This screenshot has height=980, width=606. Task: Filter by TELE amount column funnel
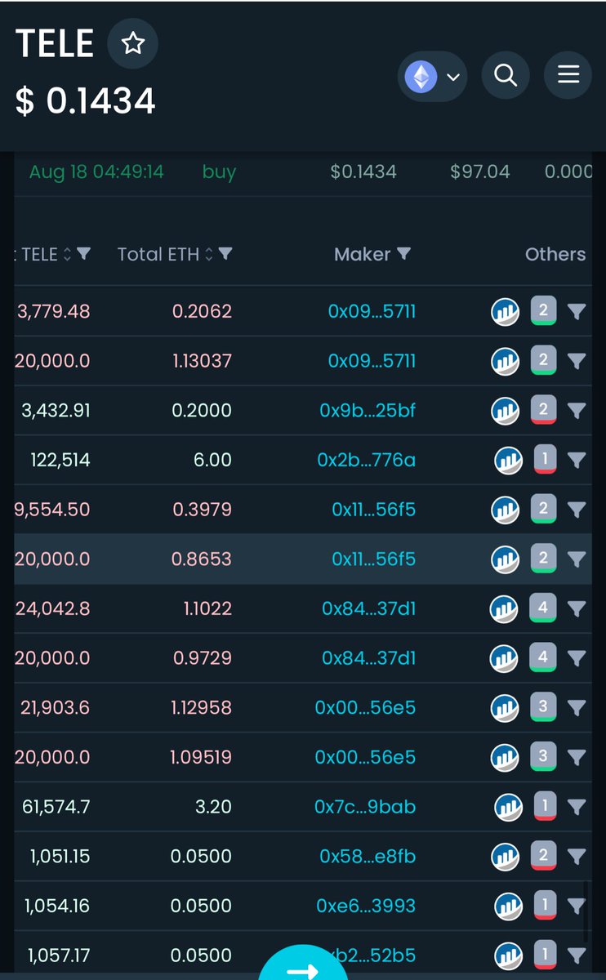pos(83,253)
